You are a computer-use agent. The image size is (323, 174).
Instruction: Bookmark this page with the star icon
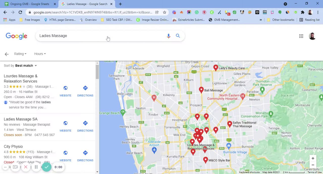(165, 12)
